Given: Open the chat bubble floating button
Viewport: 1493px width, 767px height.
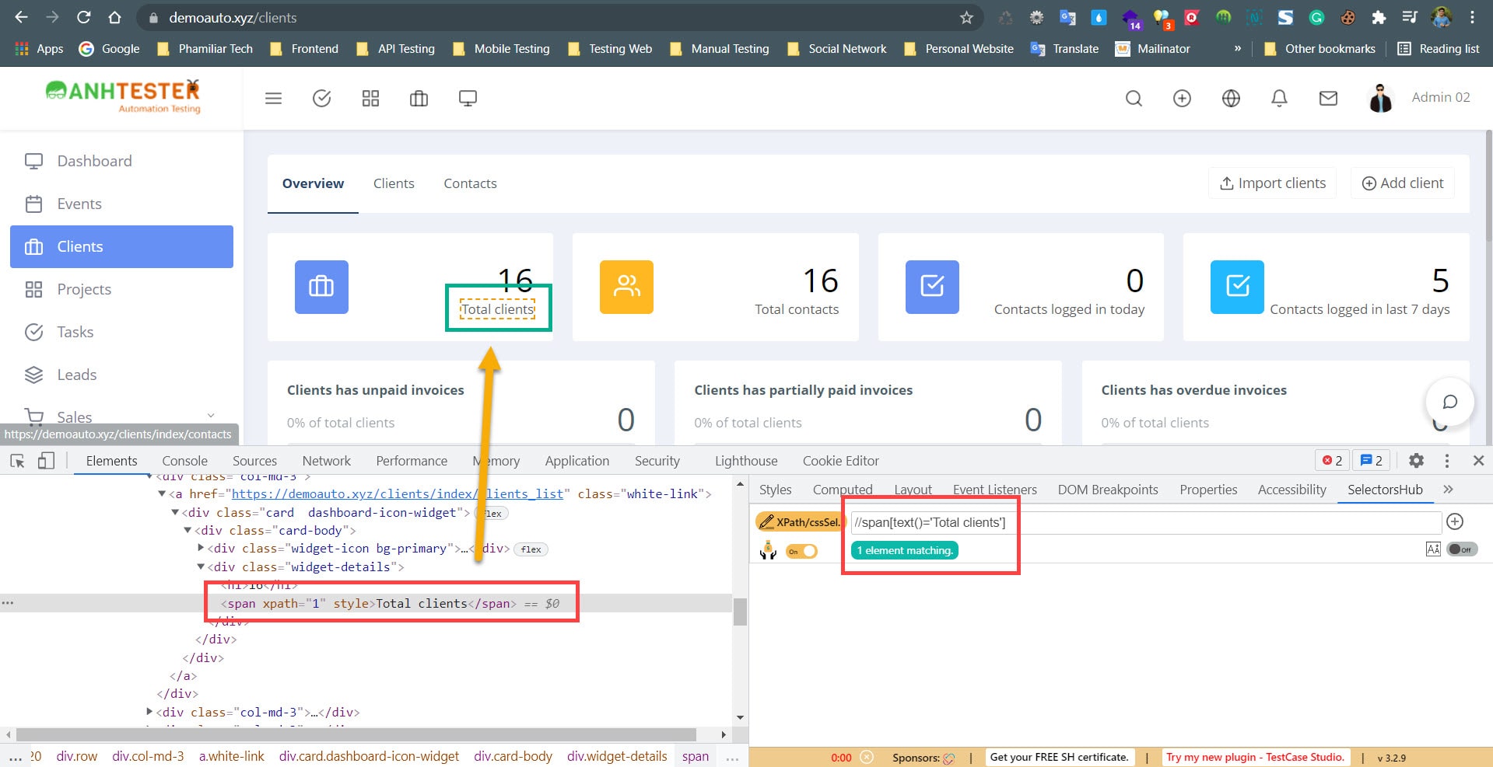Looking at the screenshot, I should point(1449,402).
